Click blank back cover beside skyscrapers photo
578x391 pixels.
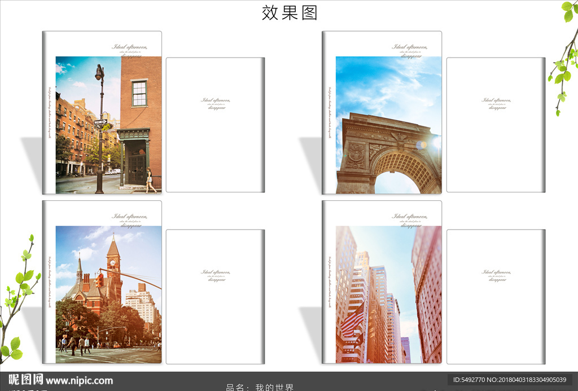tap(496, 297)
